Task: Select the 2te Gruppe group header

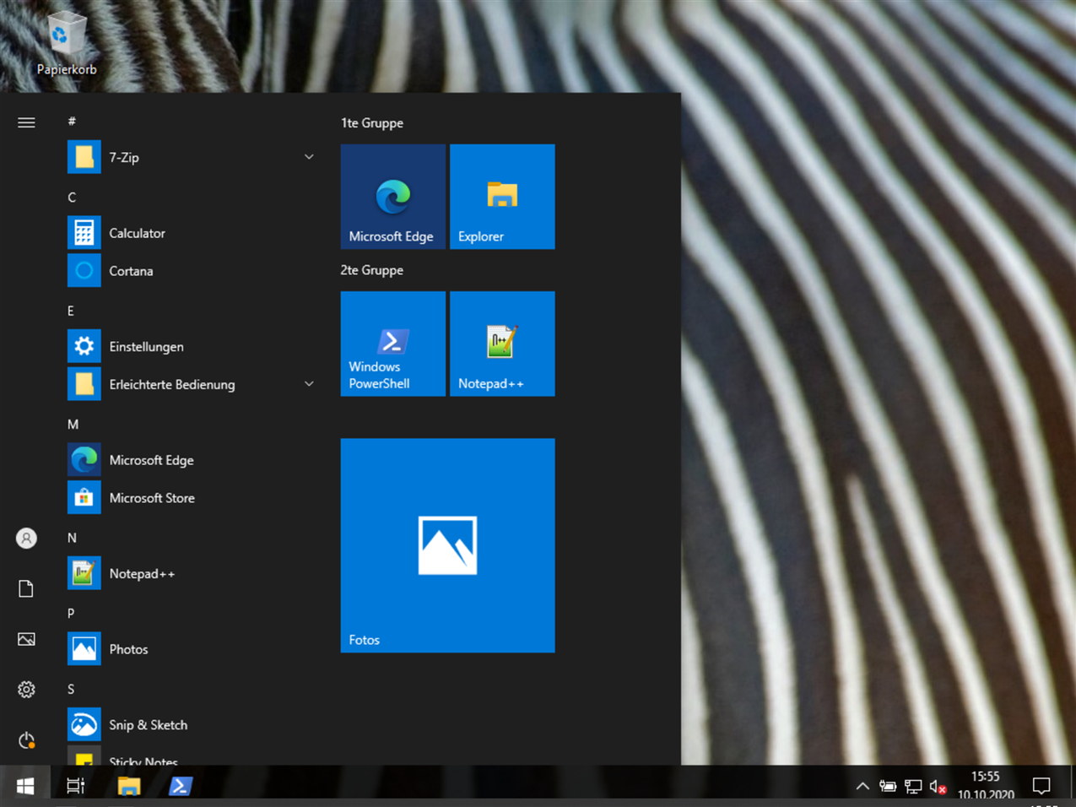Action: point(372,270)
